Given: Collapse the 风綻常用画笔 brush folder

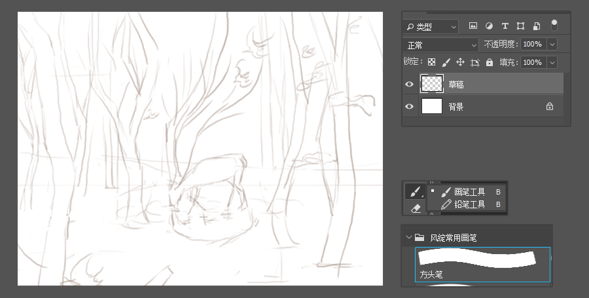Looking at the screenshot, I should pyautogui.click(x=409, y=238).
